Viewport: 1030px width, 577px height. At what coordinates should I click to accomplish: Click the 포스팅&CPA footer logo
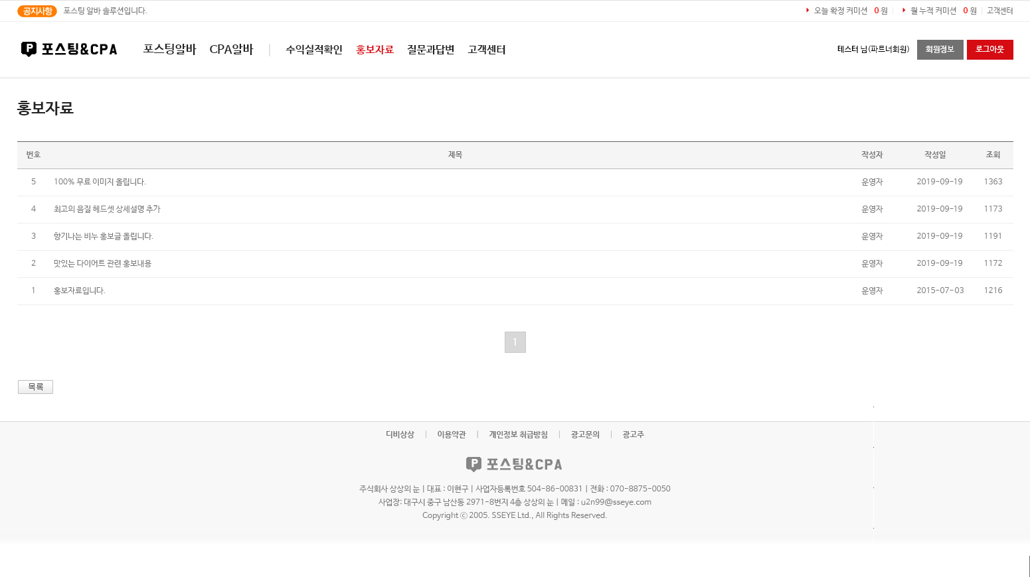tap(514, 464)
